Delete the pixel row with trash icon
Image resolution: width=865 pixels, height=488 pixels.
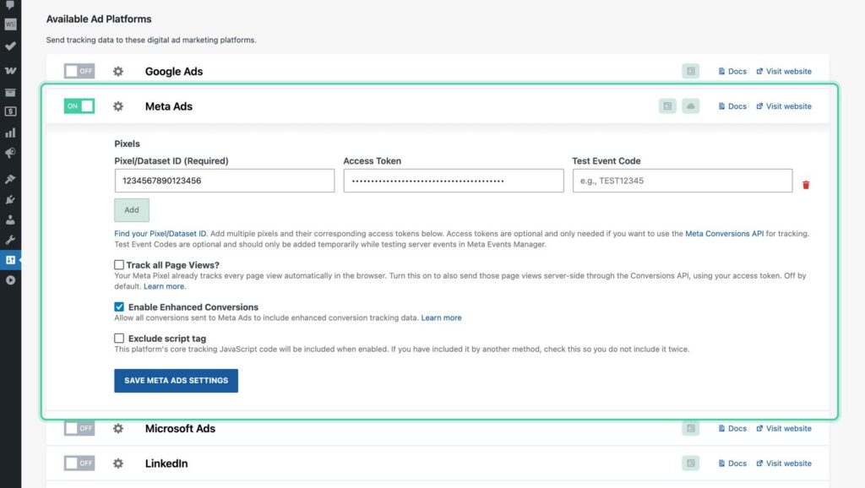tap(805, 185)
